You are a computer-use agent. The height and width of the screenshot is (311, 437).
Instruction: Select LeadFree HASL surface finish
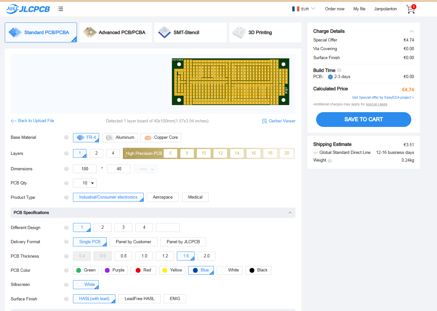140,299
